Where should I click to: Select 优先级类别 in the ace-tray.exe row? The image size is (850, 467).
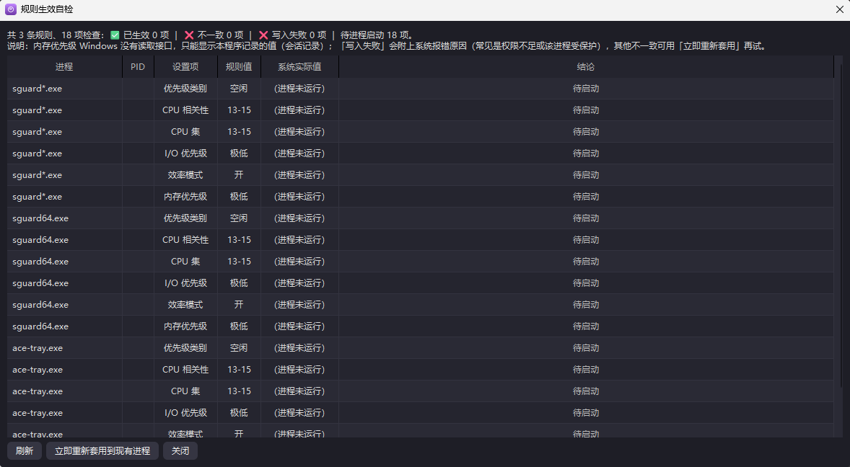pos(185,348)
